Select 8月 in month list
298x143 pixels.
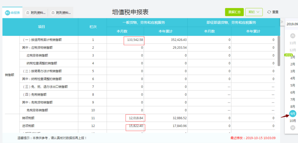click(x=292, y=106)
